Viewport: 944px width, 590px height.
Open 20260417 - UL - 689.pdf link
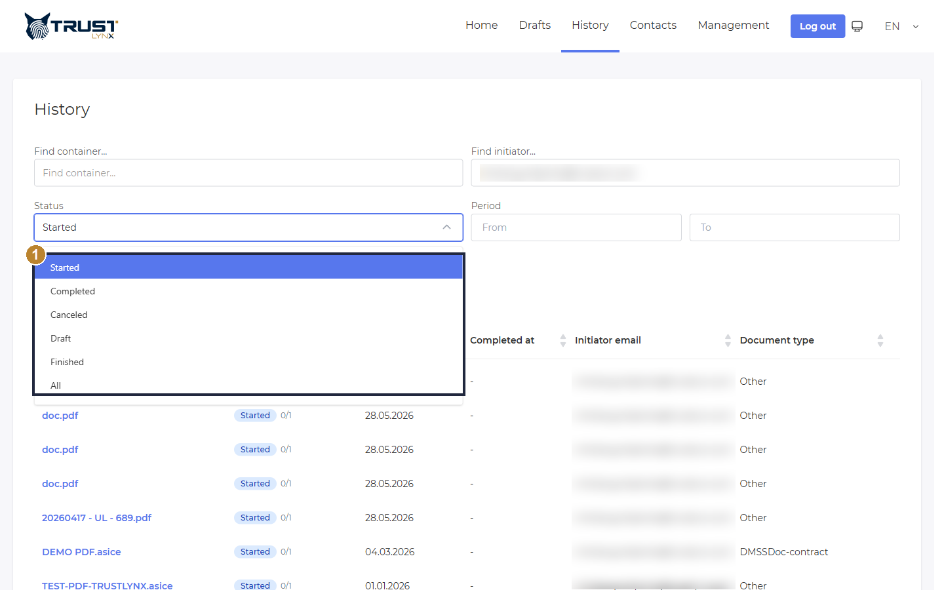(x=96, y=518)
